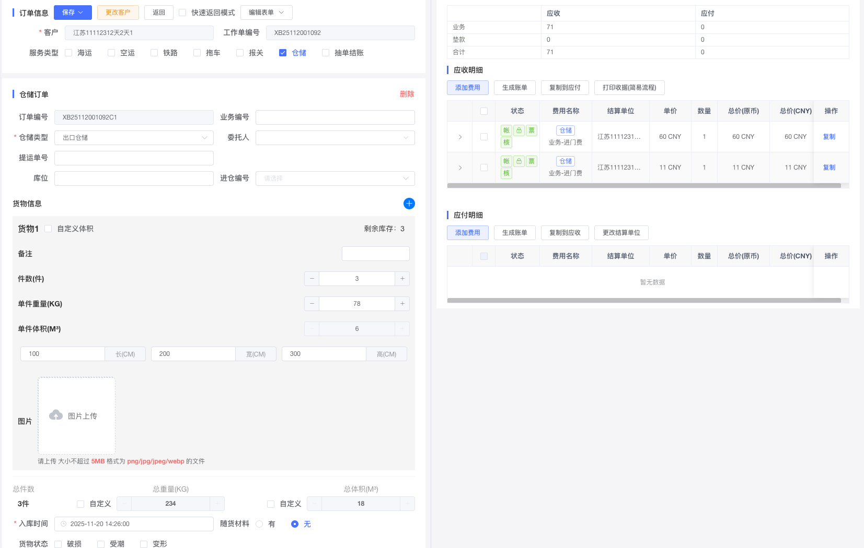Open the 编辑表单 dropdown menu
Image resolution: width=864 pixels, height=548 pixels.
(266, 13)
